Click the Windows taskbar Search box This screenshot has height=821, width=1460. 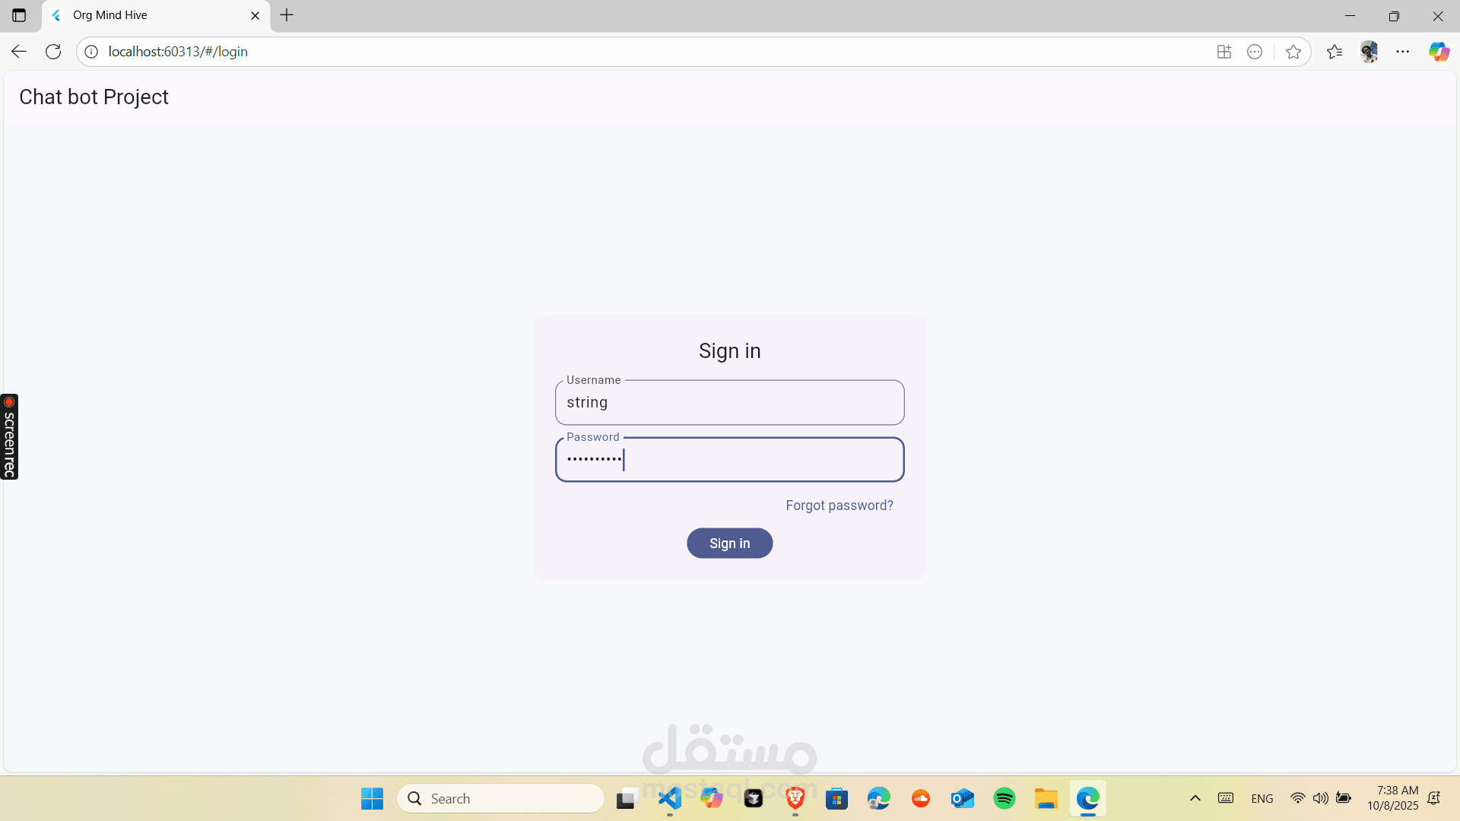pos(500,798)
